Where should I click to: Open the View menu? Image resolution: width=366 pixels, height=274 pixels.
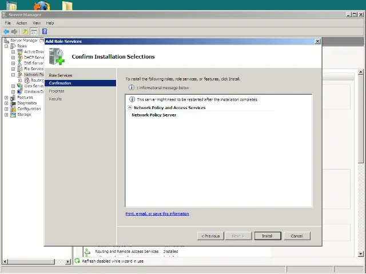point(37,23)
